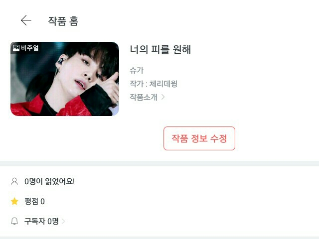Click the subscriber count text 0명
The width and height of the screenshot is (319, 239).
coord(53,221)
